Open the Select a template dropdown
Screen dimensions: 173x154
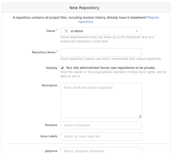101,125
